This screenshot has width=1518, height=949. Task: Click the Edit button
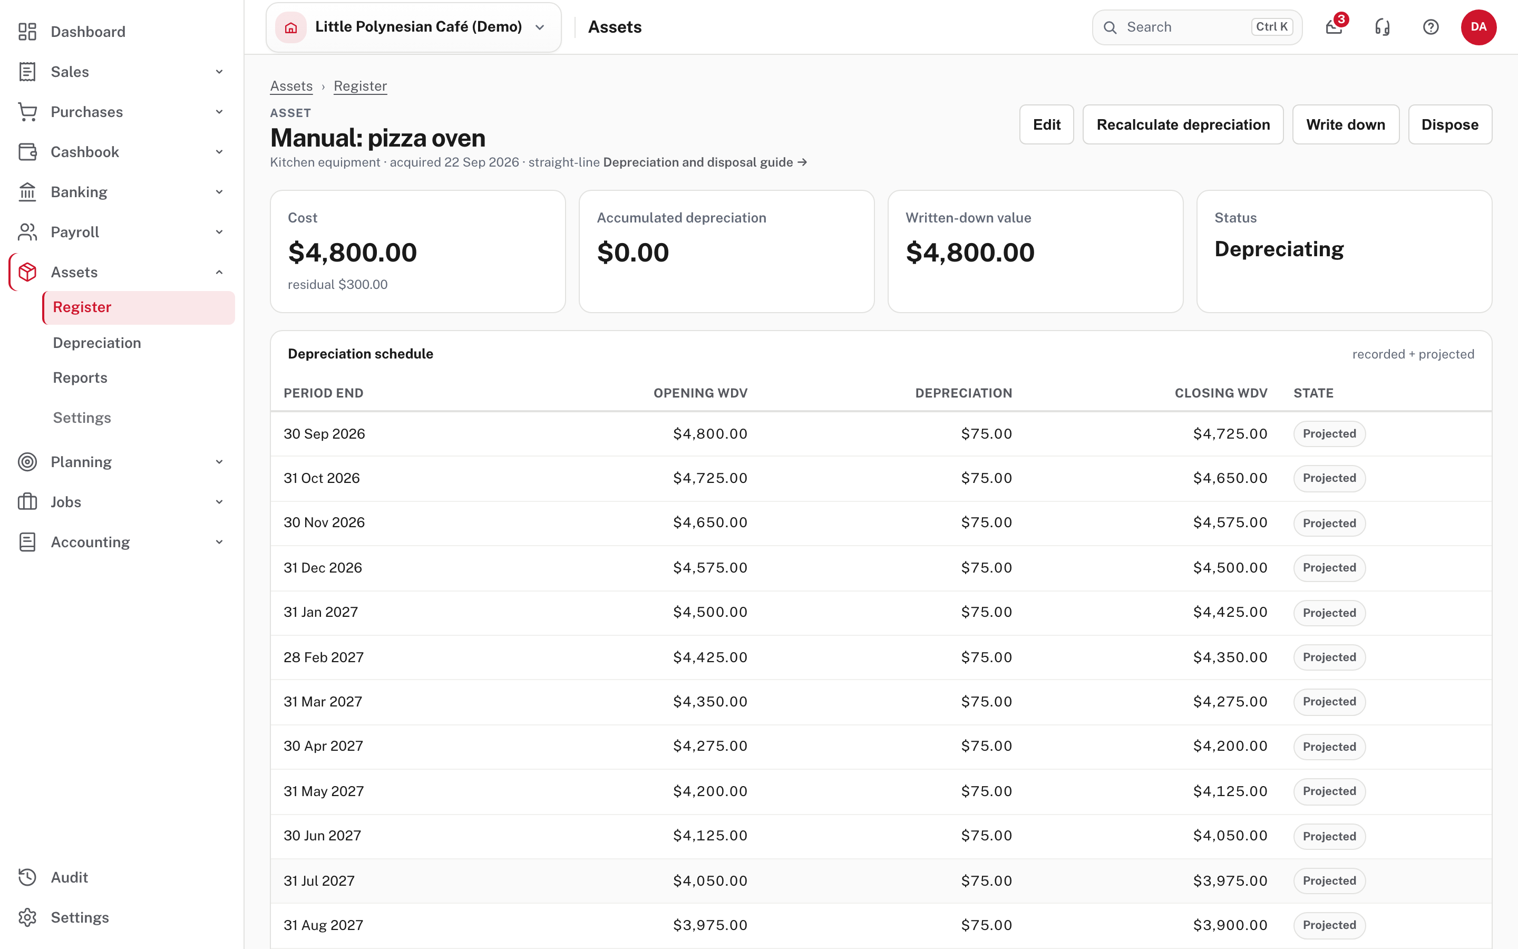(1046, 124)
